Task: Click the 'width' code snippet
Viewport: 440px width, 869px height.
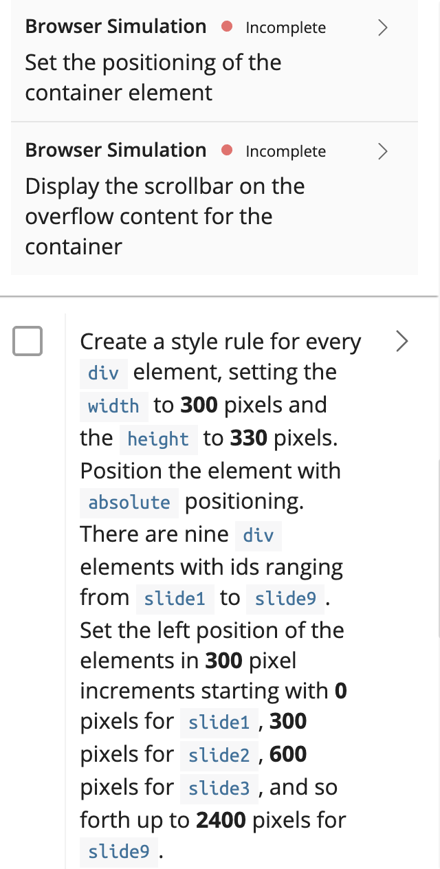Action: 113,406
